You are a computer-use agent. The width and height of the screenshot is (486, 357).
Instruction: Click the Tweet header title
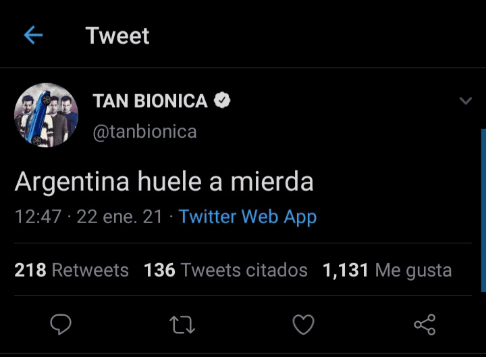(117, 36)
